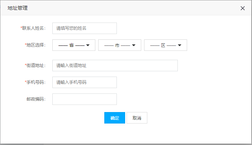
Task: Click the 地区选择 label text
Action: [x=35, y=45]
